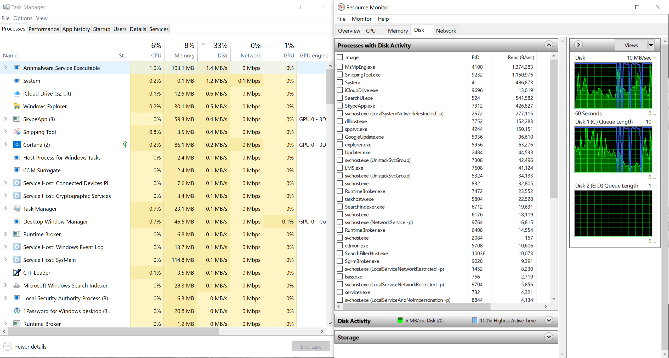Switch to the Performance tab
The width and height of the screenshot is (669, 358).
coord(44,29)
